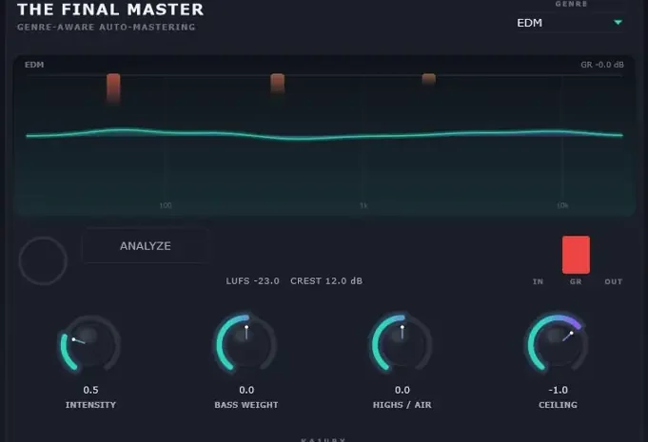Click the BASS WEIGHT label
Screen dimensions: 648x442
coord(246,405)
